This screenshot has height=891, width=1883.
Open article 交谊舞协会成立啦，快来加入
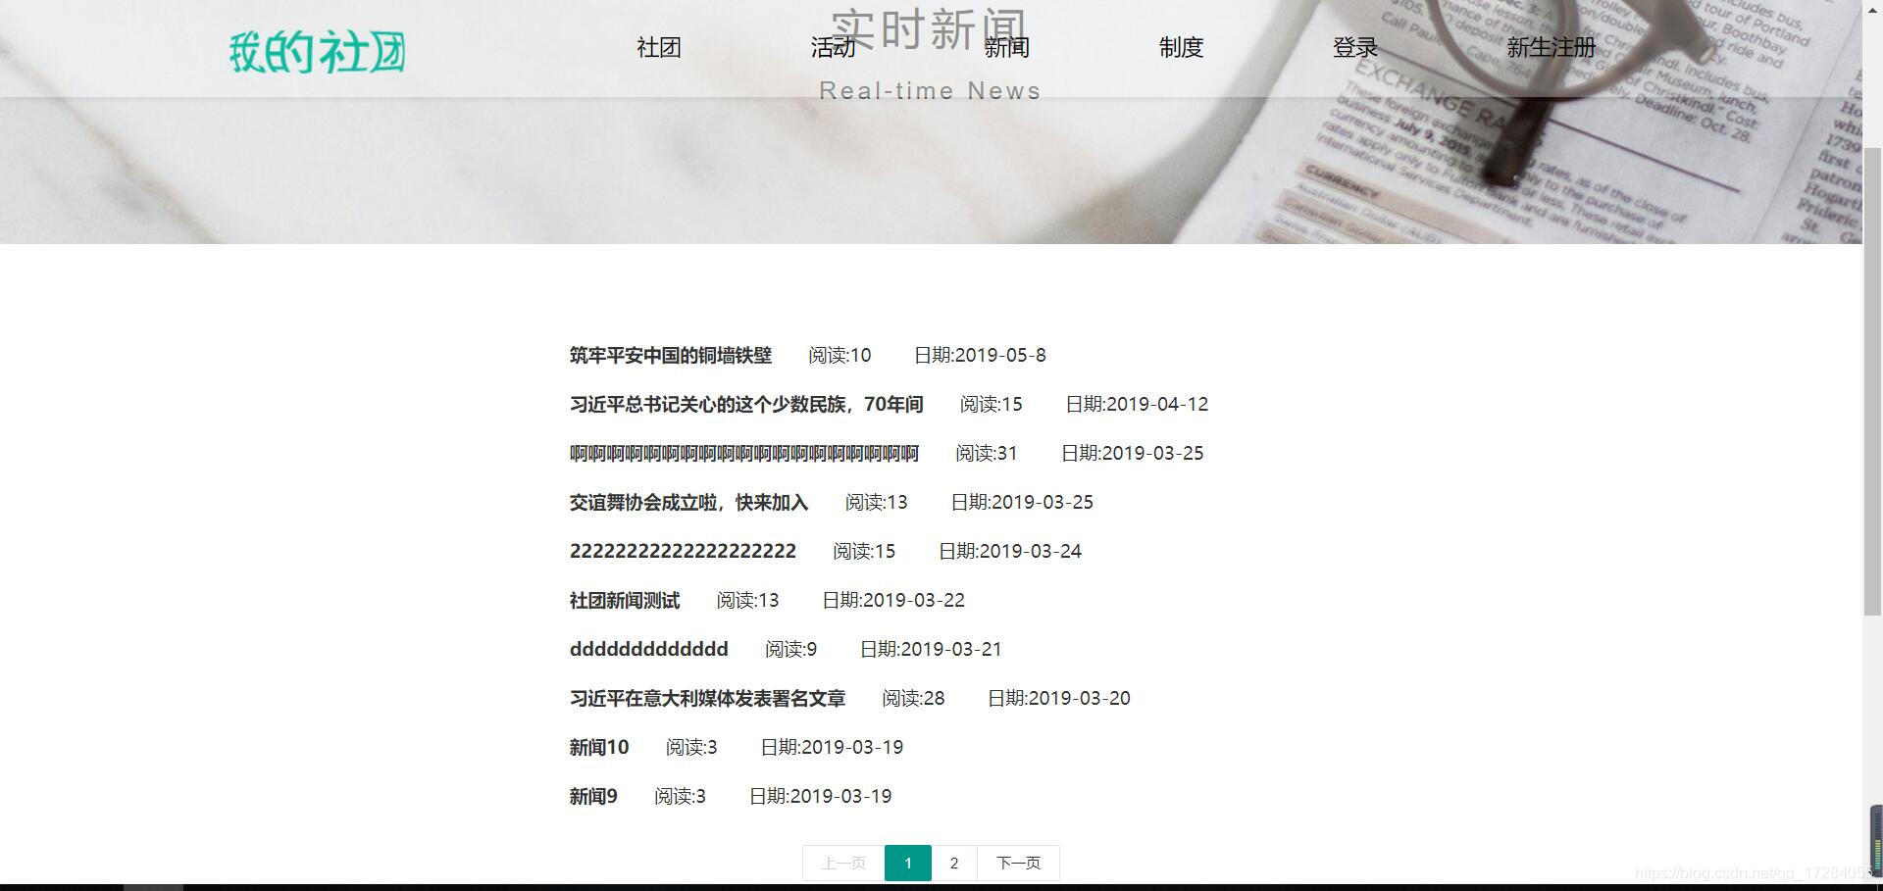click(x=688, y=502)
